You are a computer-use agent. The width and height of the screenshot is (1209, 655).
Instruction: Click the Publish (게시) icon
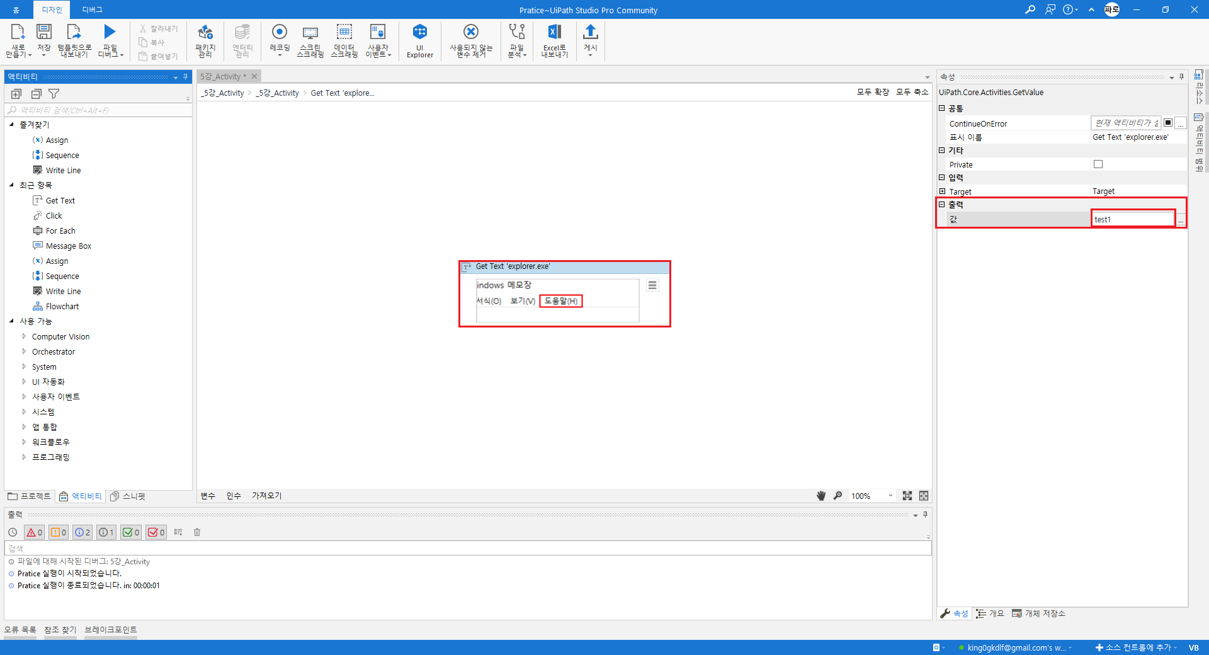591,31
